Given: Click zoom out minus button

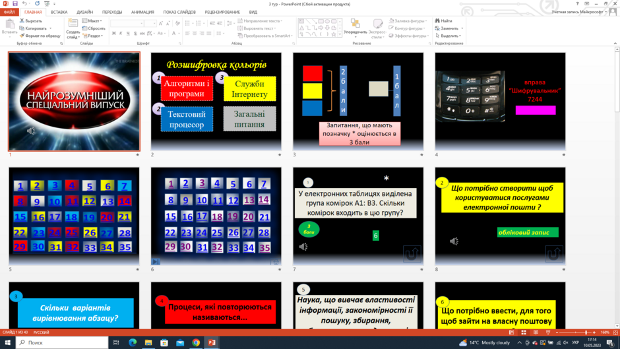Looking at the screenshot, I should [557, 333].
